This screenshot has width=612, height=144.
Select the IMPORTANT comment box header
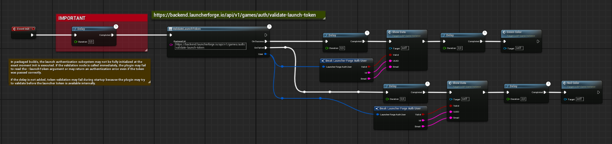pos(102,18)
